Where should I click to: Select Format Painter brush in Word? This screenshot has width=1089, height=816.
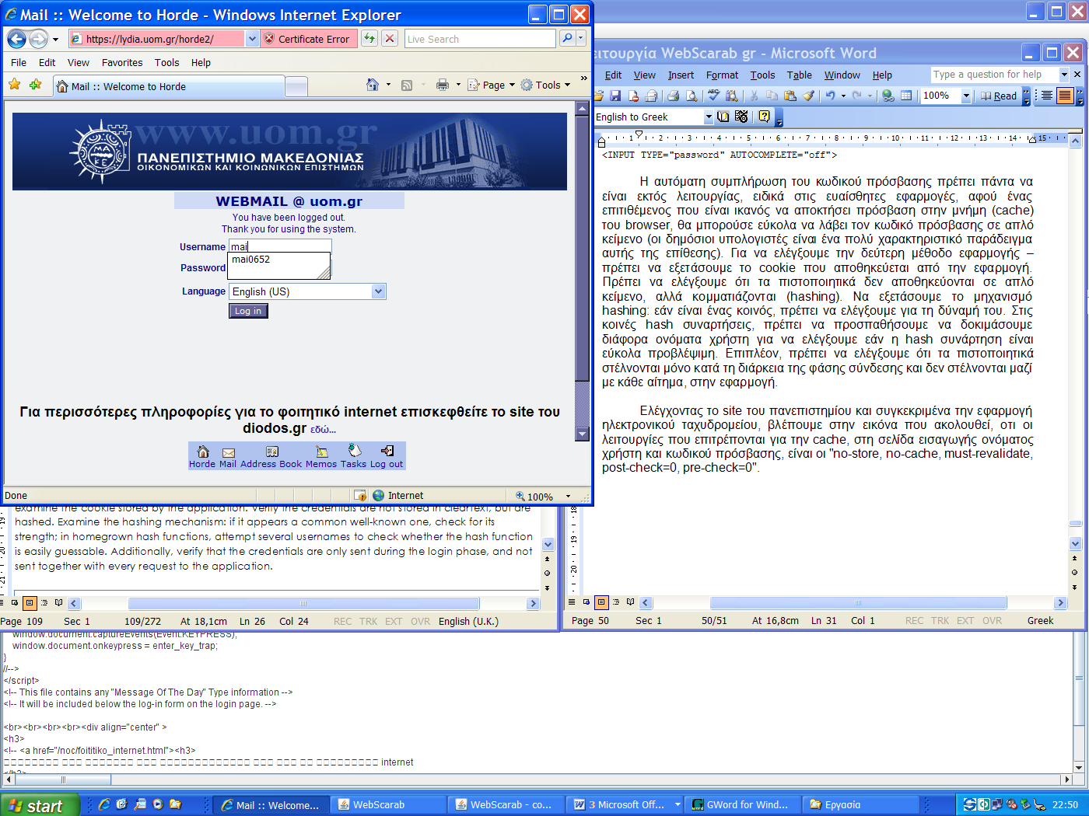pos(809,96)
